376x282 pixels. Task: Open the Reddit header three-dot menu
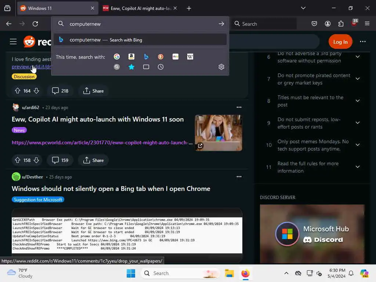tap(362, 41)
